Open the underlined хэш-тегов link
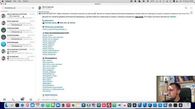The width and height of the screenshot is (195, 109). coord(139,17)
